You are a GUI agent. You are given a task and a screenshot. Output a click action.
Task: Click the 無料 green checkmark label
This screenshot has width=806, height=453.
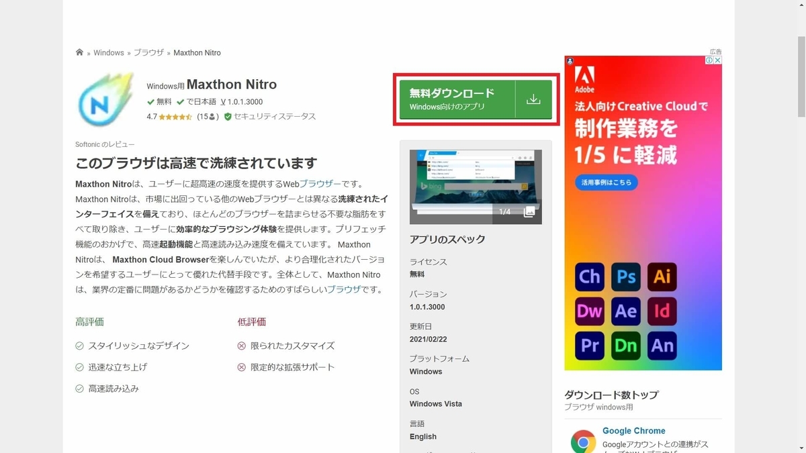160,102
